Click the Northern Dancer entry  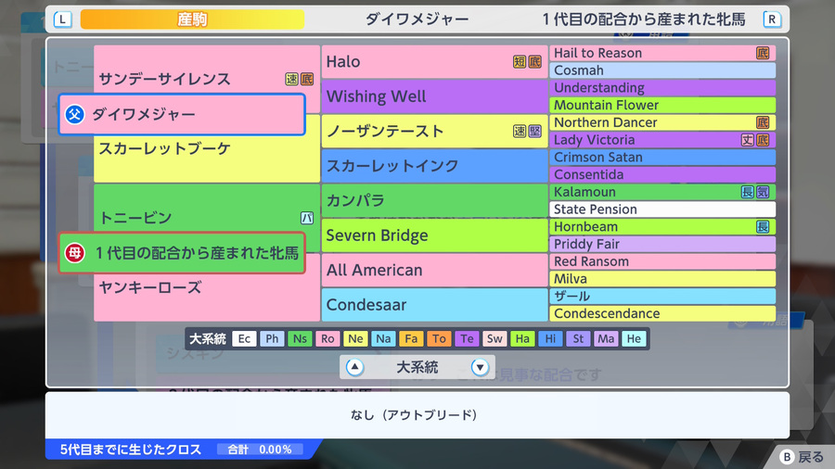coord(662,122)
